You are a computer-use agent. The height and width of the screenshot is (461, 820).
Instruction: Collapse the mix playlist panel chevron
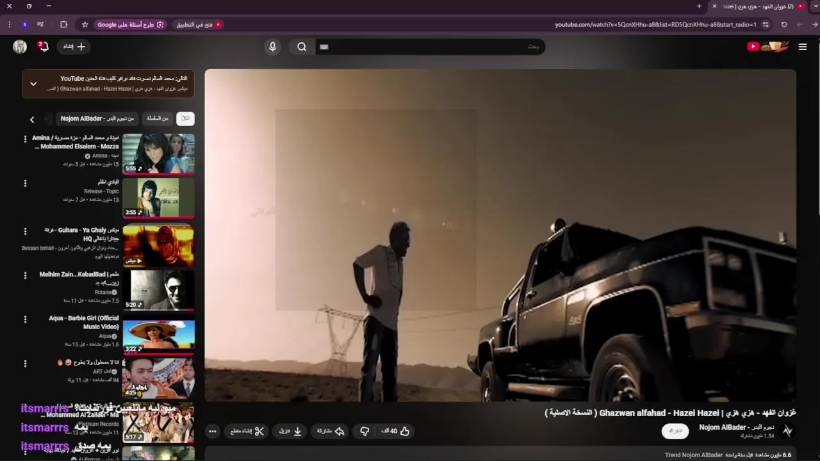pyautogui.click(x=33, y=84)
